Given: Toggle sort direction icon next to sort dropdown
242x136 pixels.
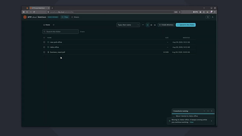Looking at the screenshot, I should click(x=143, y=25).
